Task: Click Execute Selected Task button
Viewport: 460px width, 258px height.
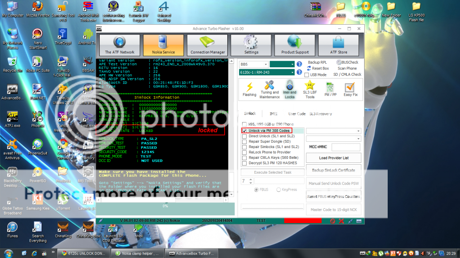Action: click(x=273, y=172)
